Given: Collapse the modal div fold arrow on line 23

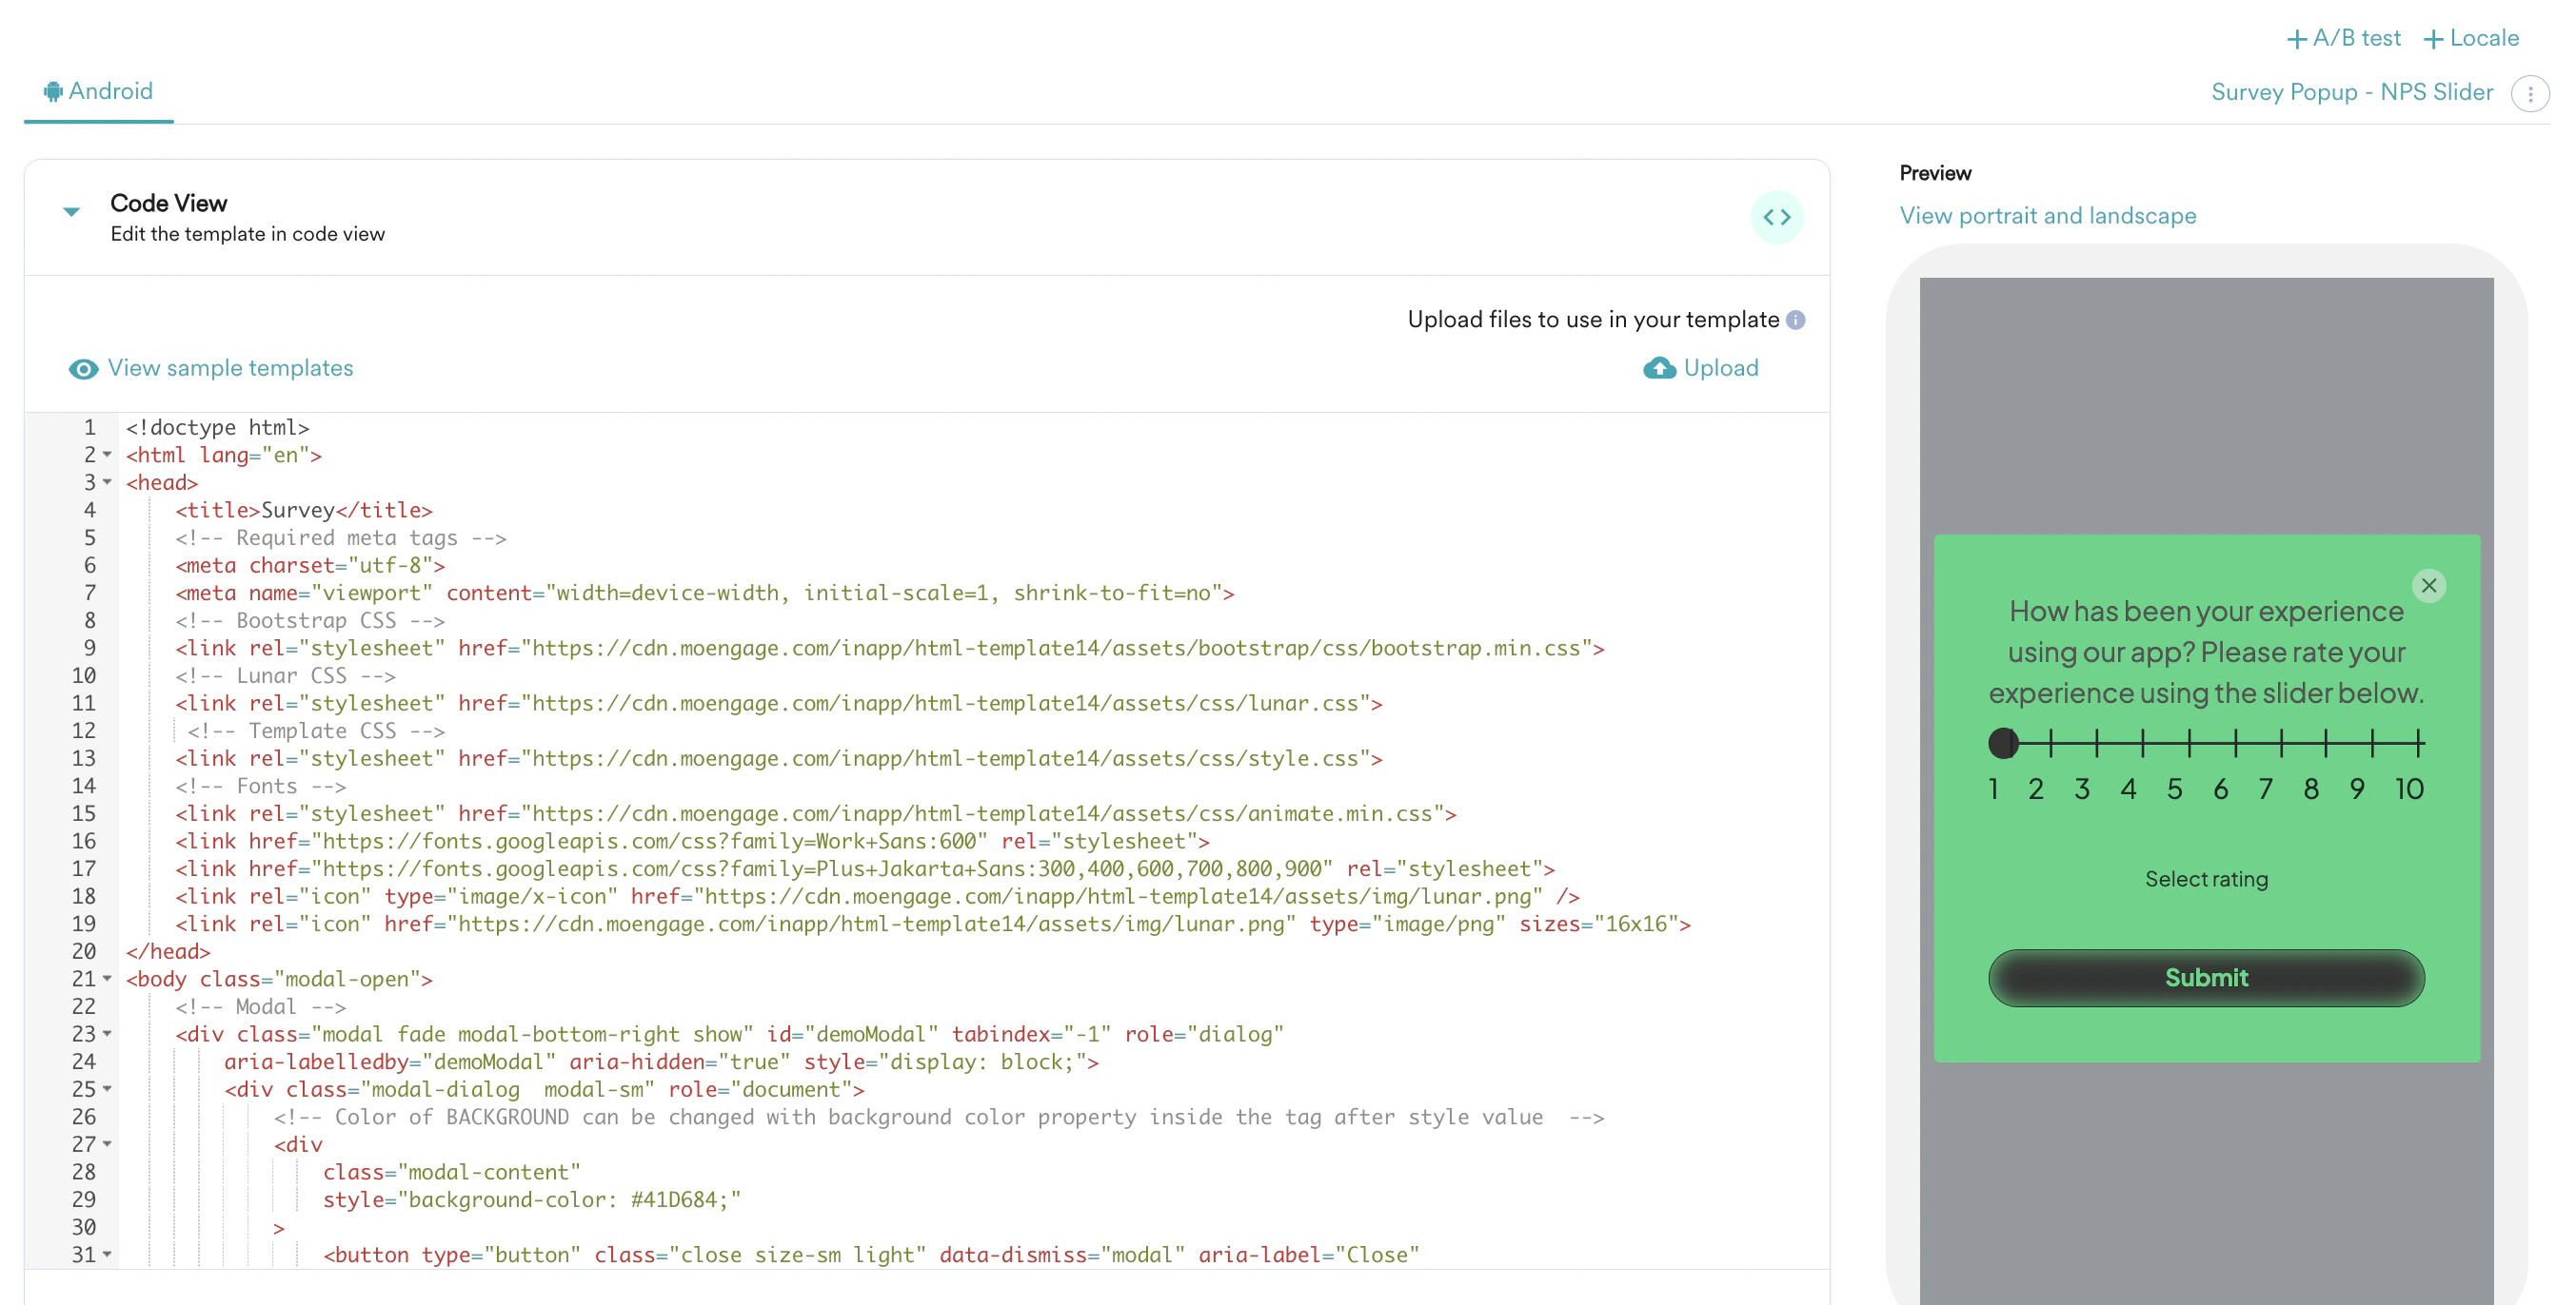Looking at the screenshot, I should 107,1034.
